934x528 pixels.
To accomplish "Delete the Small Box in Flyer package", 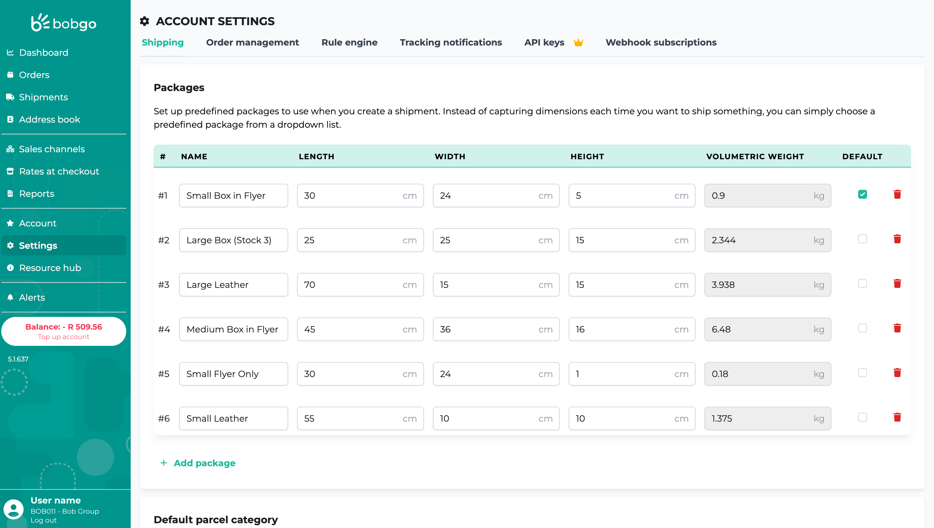I will click(897, 194).
